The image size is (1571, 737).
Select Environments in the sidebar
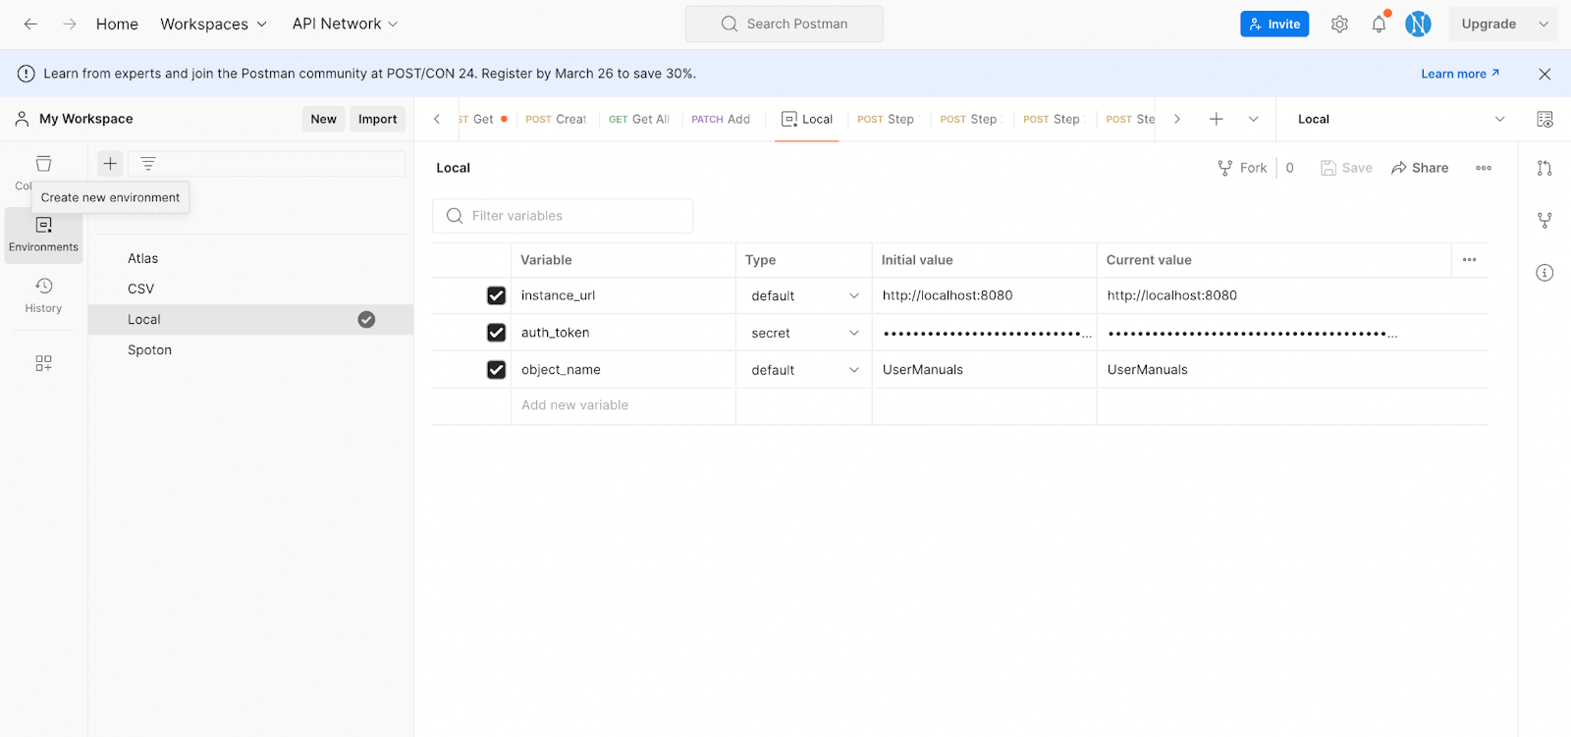coord(43,236)
